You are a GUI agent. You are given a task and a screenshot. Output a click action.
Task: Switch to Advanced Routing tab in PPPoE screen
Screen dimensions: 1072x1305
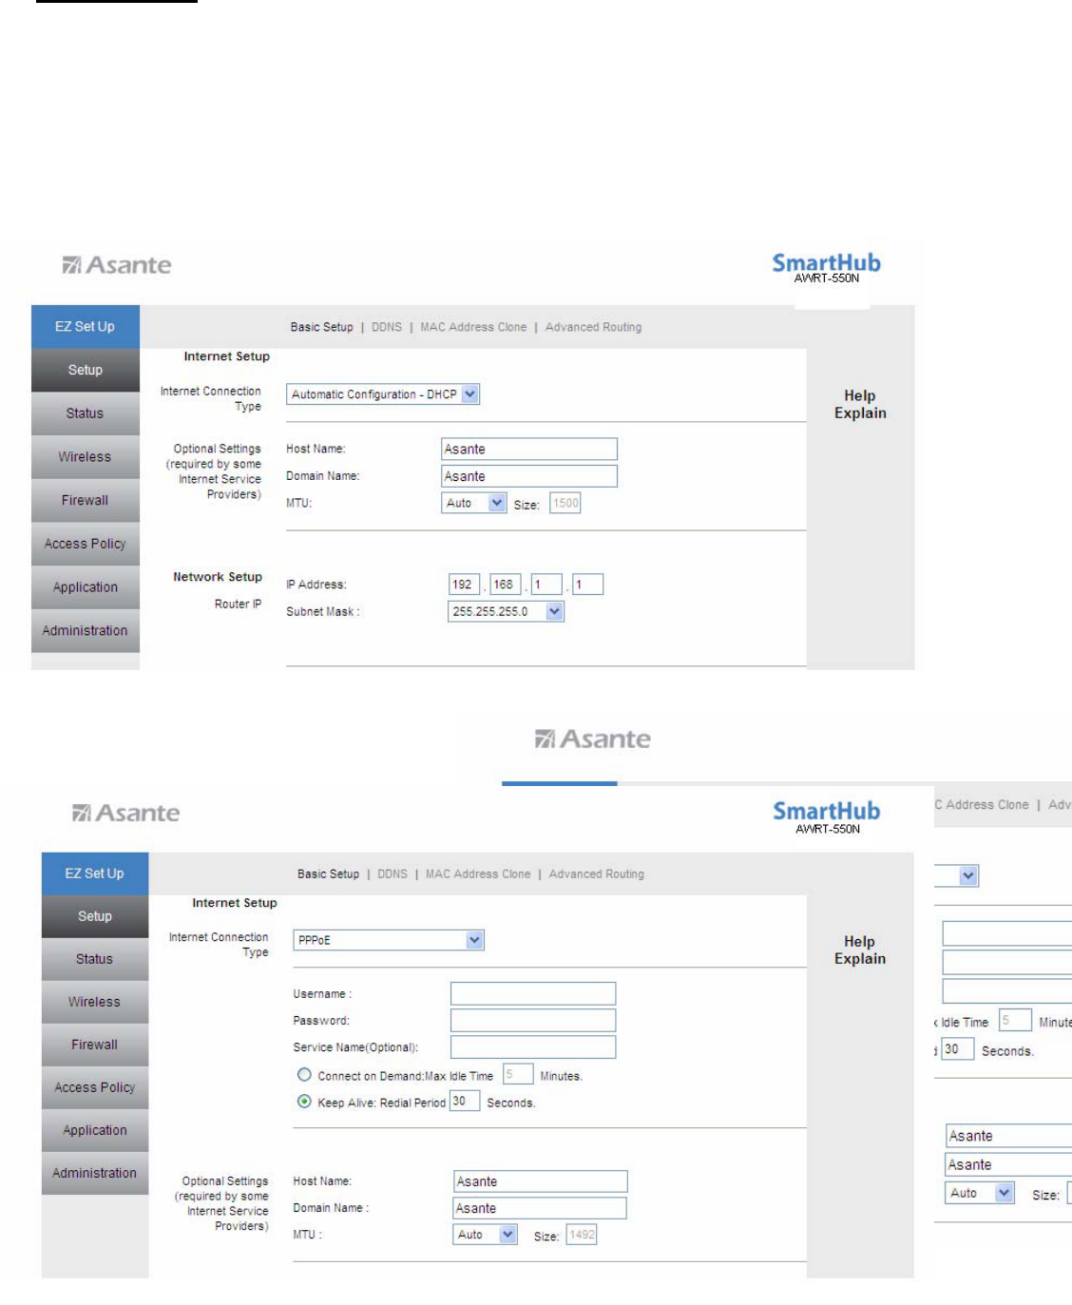[596, 874]
